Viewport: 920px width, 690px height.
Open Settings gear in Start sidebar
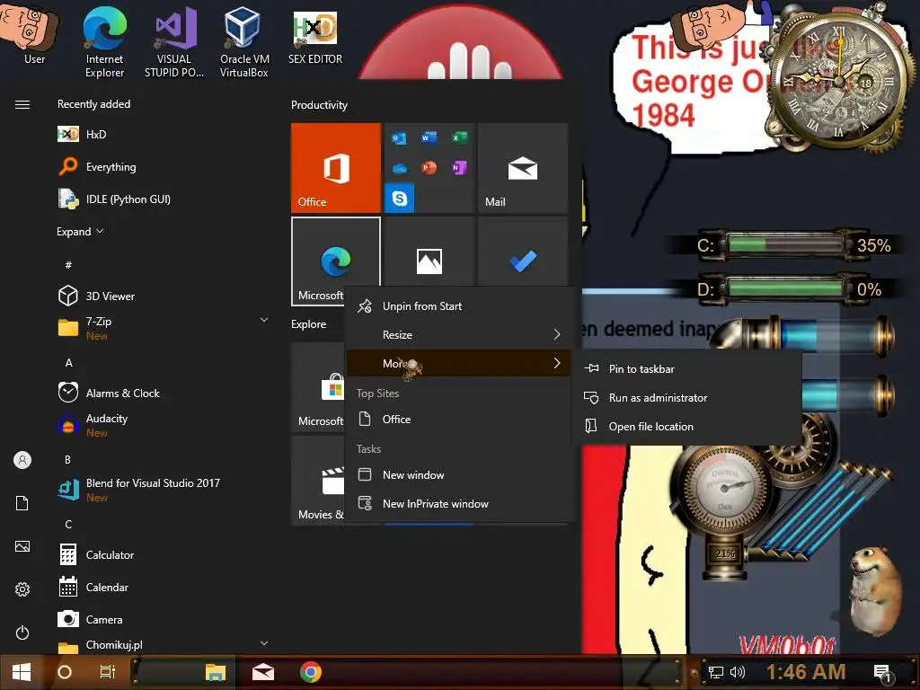tap(22, 589)
